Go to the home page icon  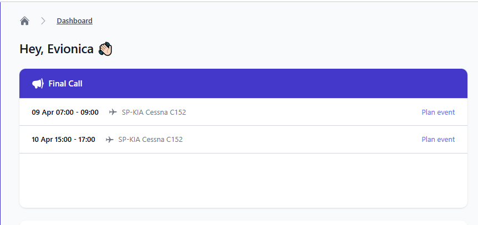(x=25, y=21)
